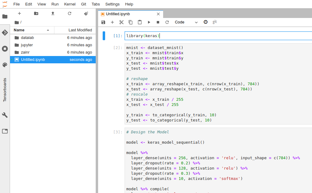312x193 pixels.
Task: Open the command palette sidebar
Action: pyautogui.click(x=5, y=65)
